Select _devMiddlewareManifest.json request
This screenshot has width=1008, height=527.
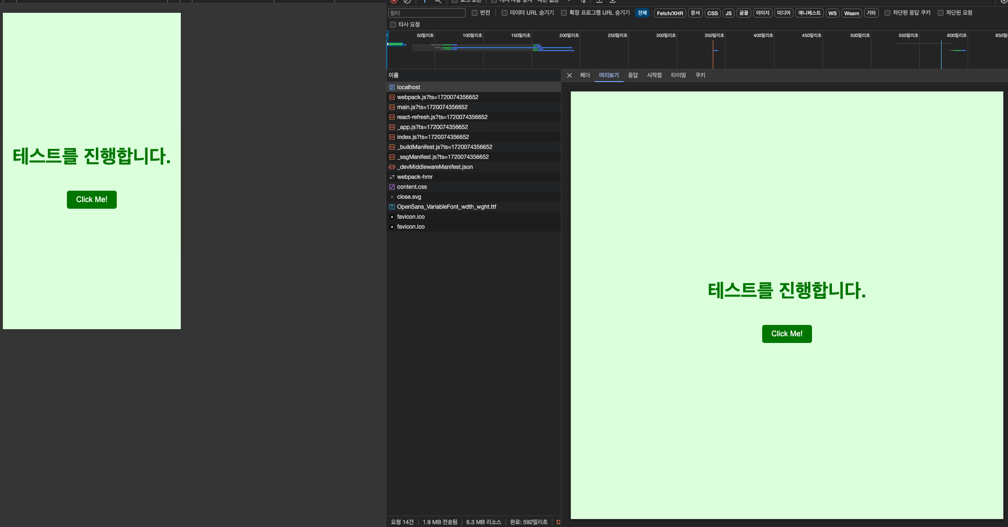(x=434, y=167)
